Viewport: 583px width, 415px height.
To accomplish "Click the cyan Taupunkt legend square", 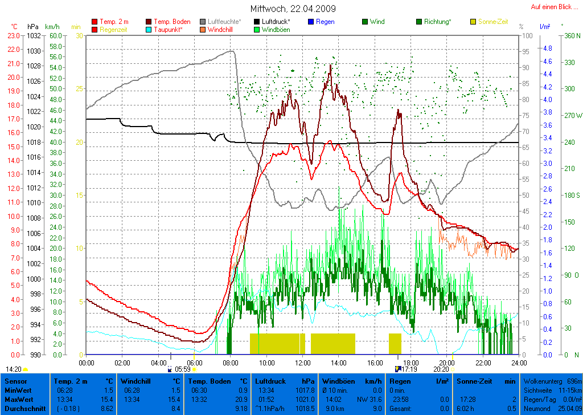I will tap(149, 30).
